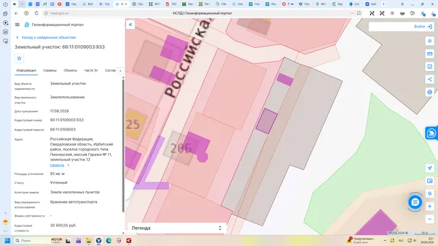This screenshot has width=438, height=246.
Task: Select the highlighted purple parcel on the map
Action: click(x=266, y=121)
